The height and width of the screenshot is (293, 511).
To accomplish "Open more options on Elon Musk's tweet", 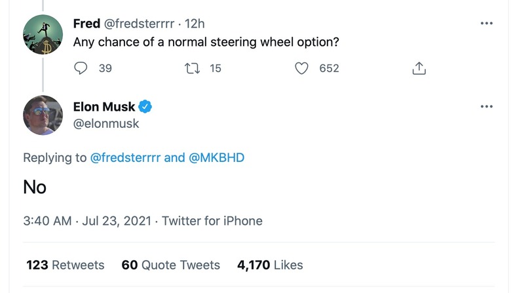I will (x=486, y=107).
